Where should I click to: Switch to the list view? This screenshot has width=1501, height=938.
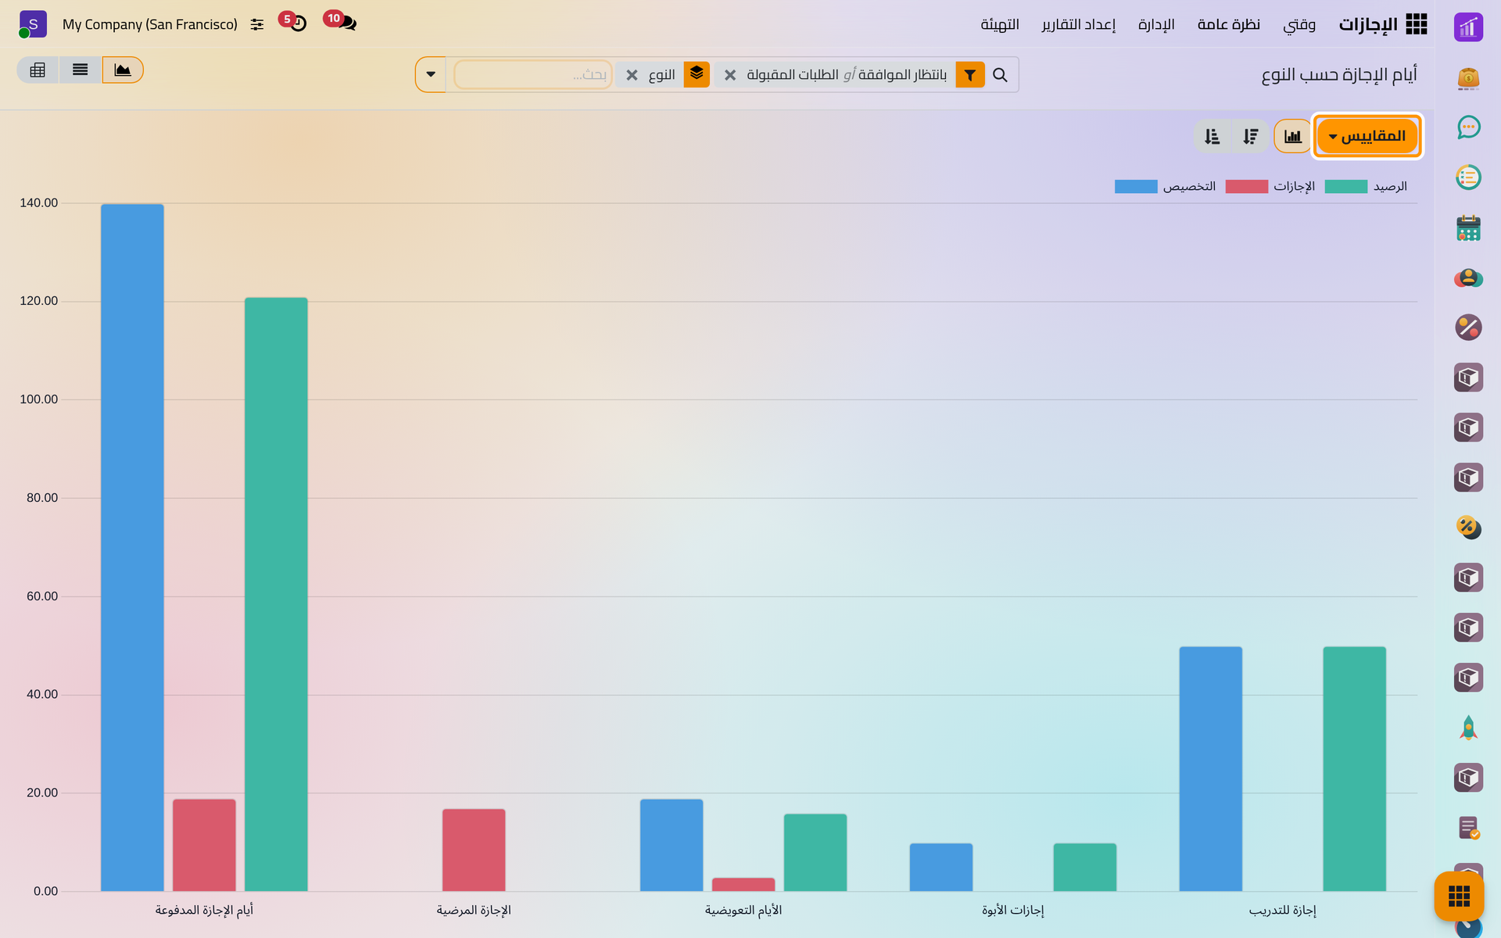pos(80,70)
